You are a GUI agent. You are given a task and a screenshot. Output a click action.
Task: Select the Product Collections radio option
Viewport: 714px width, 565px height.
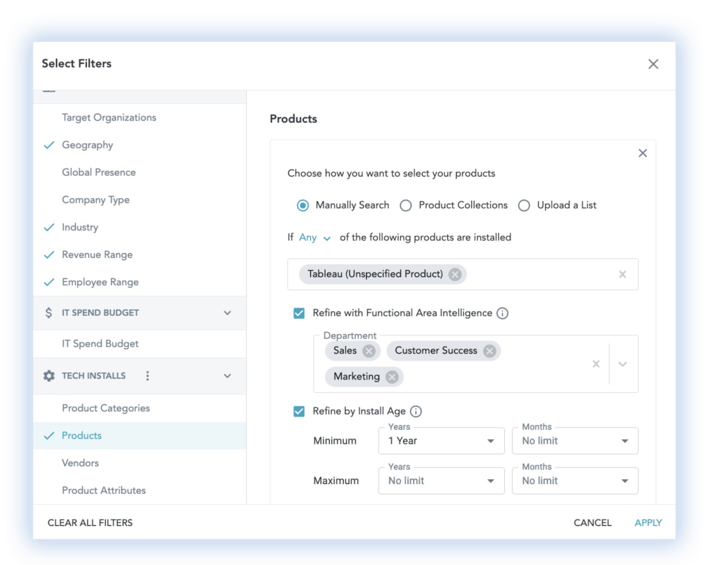point(406,205)
